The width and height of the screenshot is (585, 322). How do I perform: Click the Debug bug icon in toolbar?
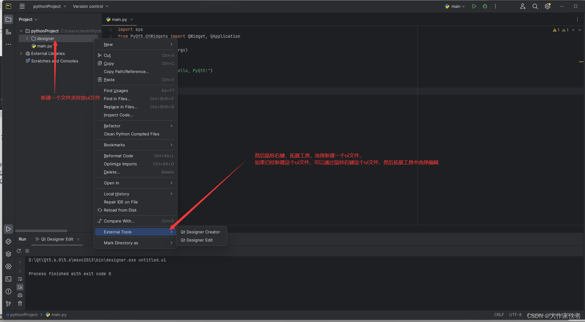tap(485, 6)
